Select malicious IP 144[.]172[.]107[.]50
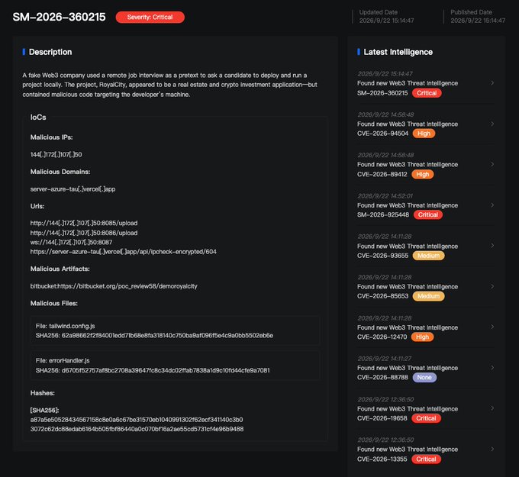This screenshot has height=477, width=519. coord(56,155)
